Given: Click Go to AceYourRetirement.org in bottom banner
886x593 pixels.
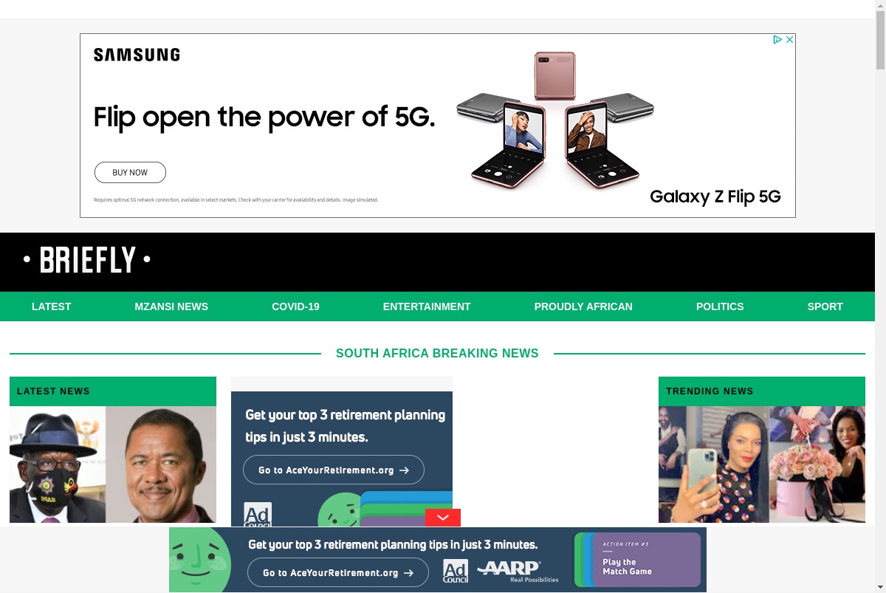Looking at the screenshot, I should (338, 572).
